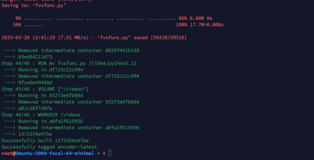Click the 'Running in df725c22c994' line
The width and height of the screenshot is (314, 160).
point(51,70)
